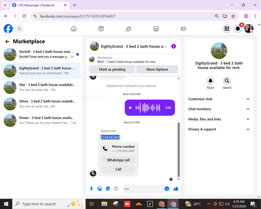Open the Friends icon in top navigation
The height and width of the screenshot is (209, 261).
click(128, 29)
